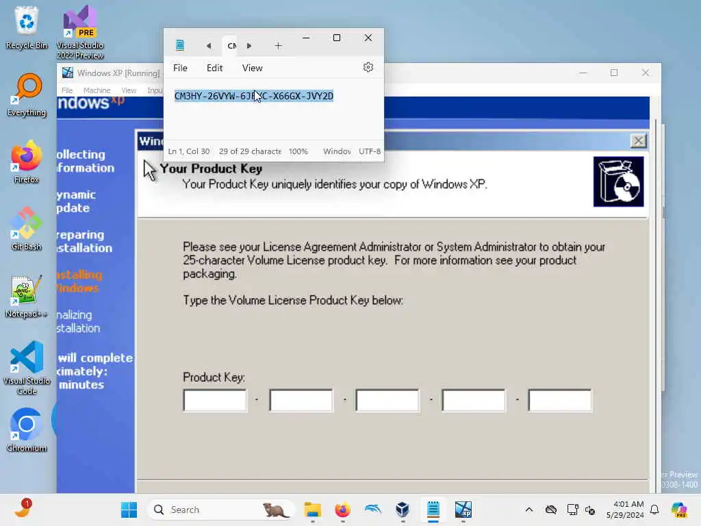Launch Firefox from the desktop shortcut
The height and width of the screenshot is (526, 701).
[27, 162]
